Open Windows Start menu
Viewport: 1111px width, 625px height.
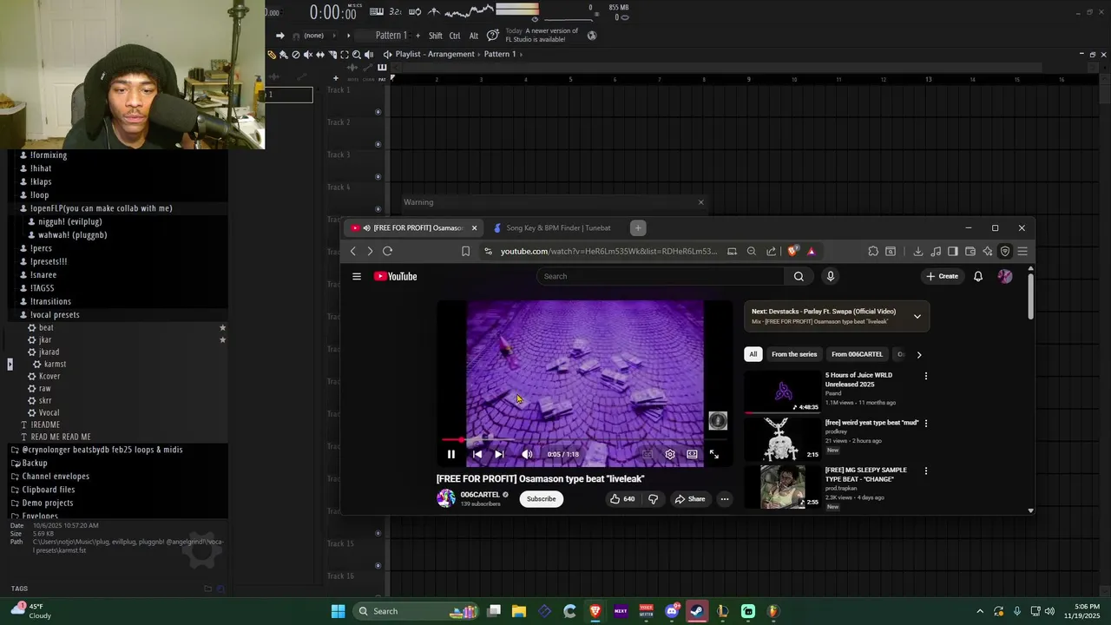pos(338,611)
